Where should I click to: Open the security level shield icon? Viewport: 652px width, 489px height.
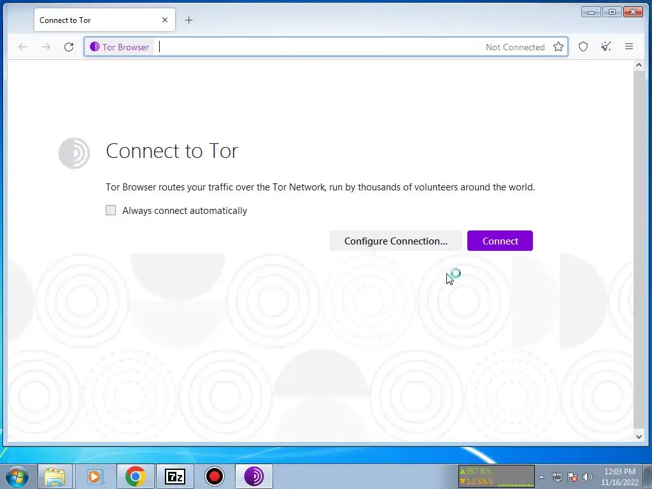coord(583,47)
